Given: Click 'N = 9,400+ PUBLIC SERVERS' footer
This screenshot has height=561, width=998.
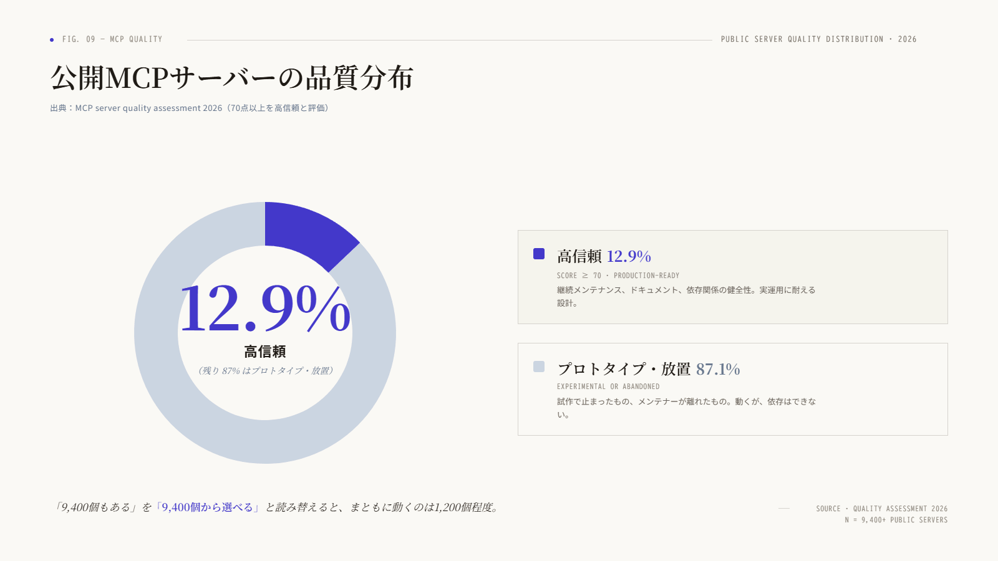Looking at the screenshot, I should coord(896,520).
